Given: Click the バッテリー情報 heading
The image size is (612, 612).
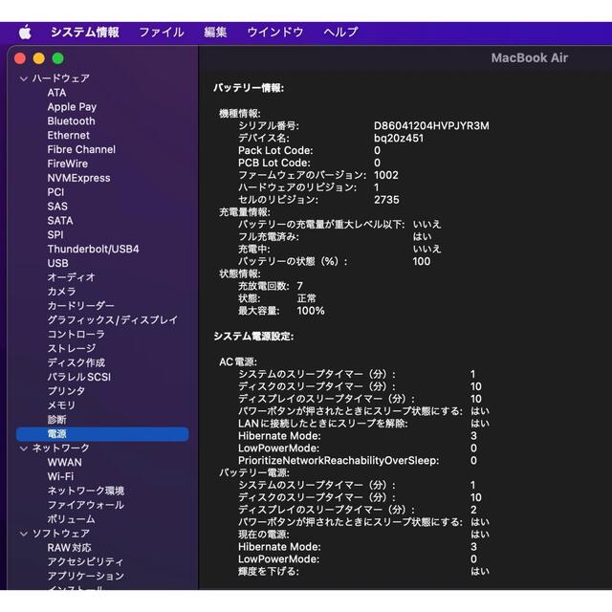Looking at the screenshot, I should [x=249, y=88].
